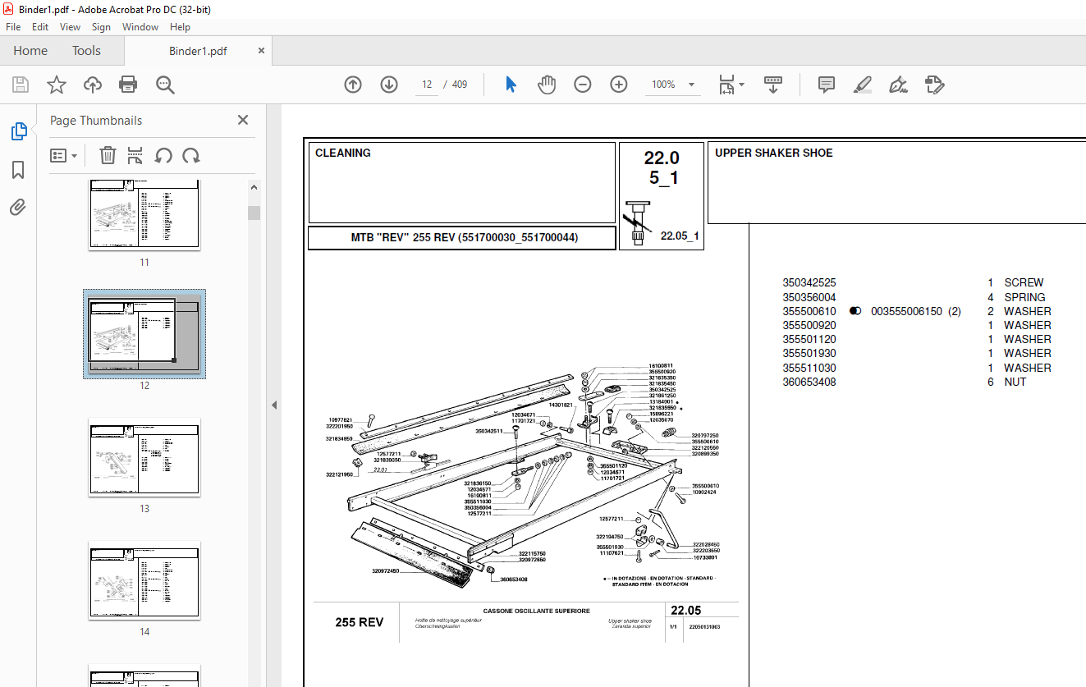
Task: Activate the Hand pan tool
Action: pos(547,85)
